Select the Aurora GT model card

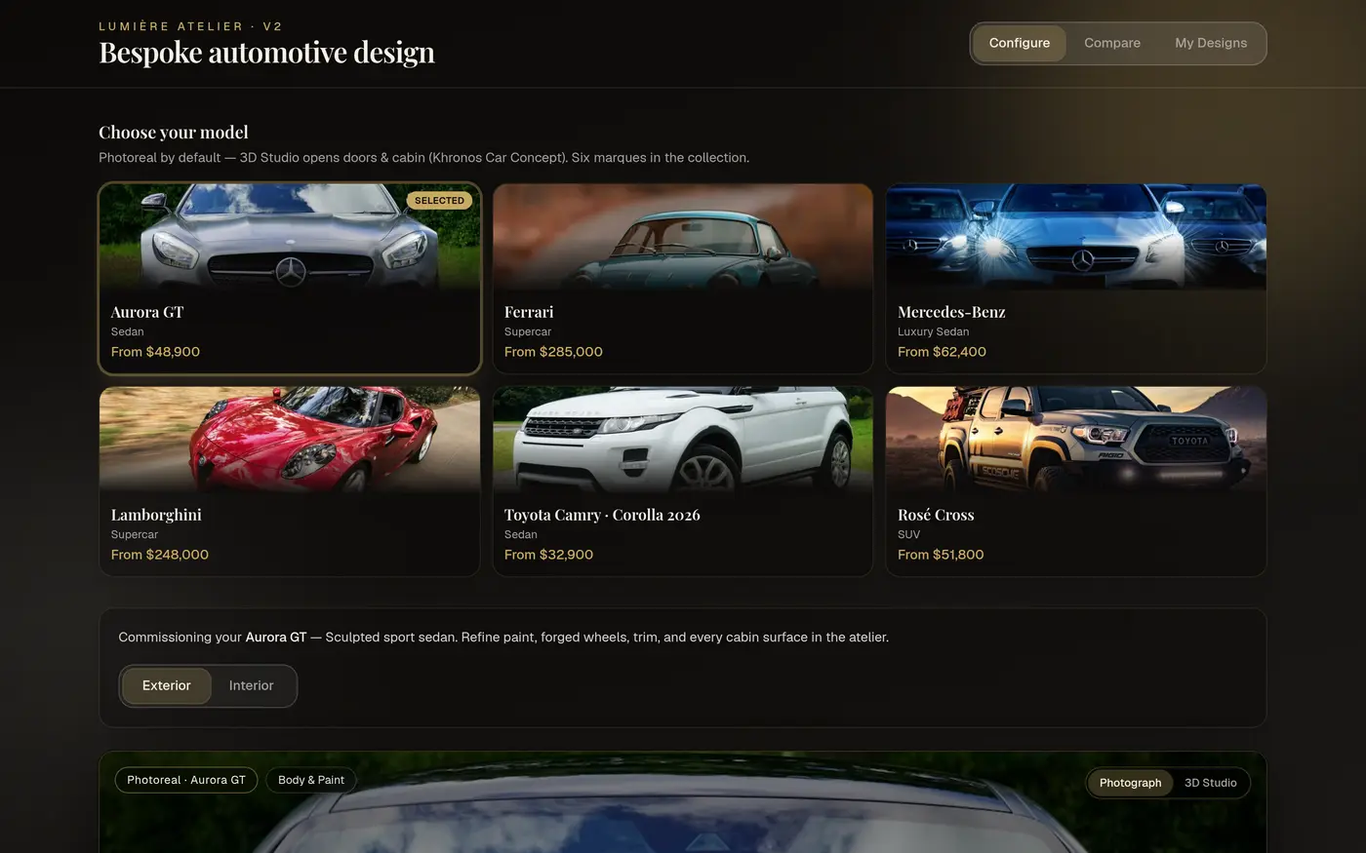[x=290, y=279]
